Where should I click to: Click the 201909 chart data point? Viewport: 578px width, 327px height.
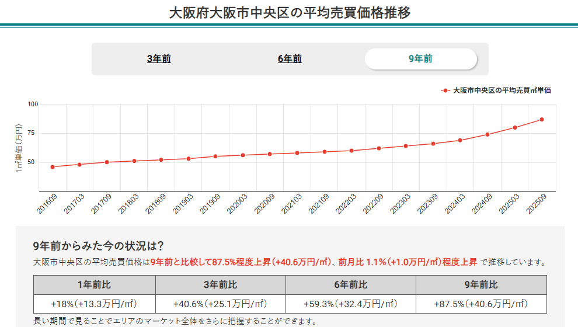click(215, 156)
